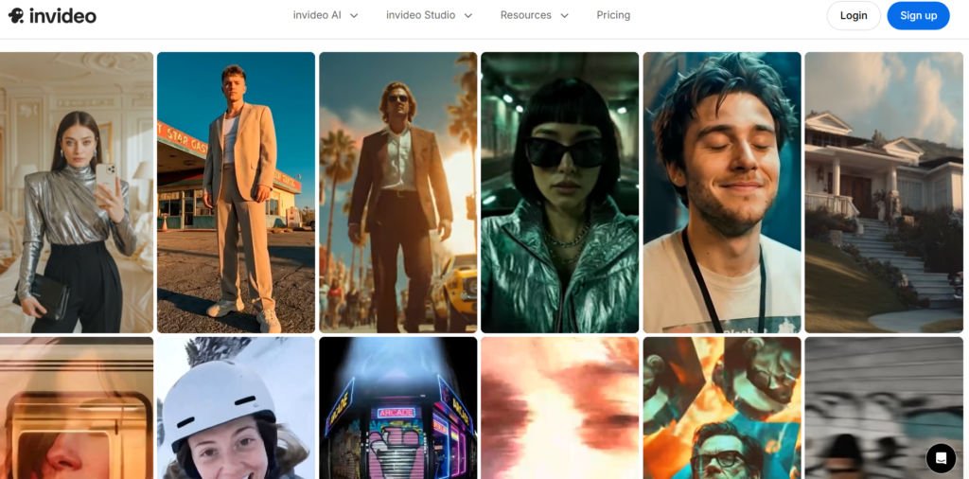This screenshot has height=479, width=969.
Task: Open the neon arcade storefront thumbnail
Action: pos(397,408)
